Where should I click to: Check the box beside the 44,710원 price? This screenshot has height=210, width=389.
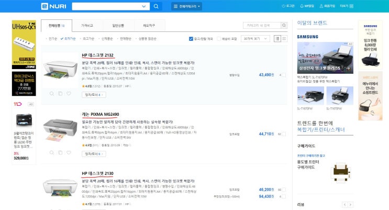tap(284, 134)
